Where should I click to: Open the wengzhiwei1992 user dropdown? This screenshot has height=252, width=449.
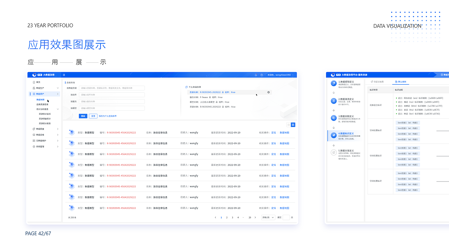pyautogui.click(x=281, y=75)
